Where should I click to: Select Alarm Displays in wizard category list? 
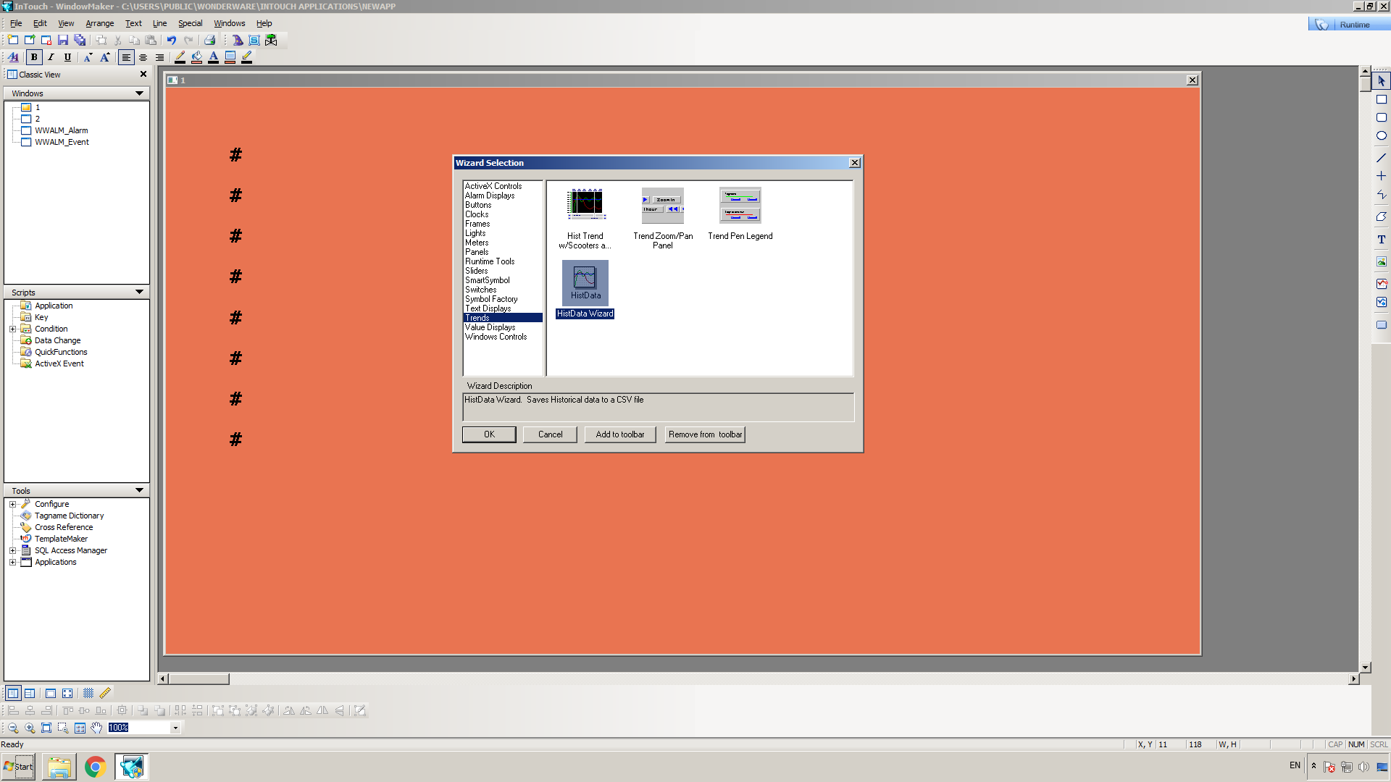point(490,195)
